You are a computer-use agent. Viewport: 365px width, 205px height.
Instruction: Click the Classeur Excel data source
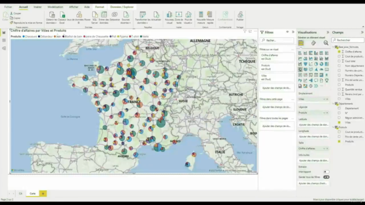(x=62, y=18)
